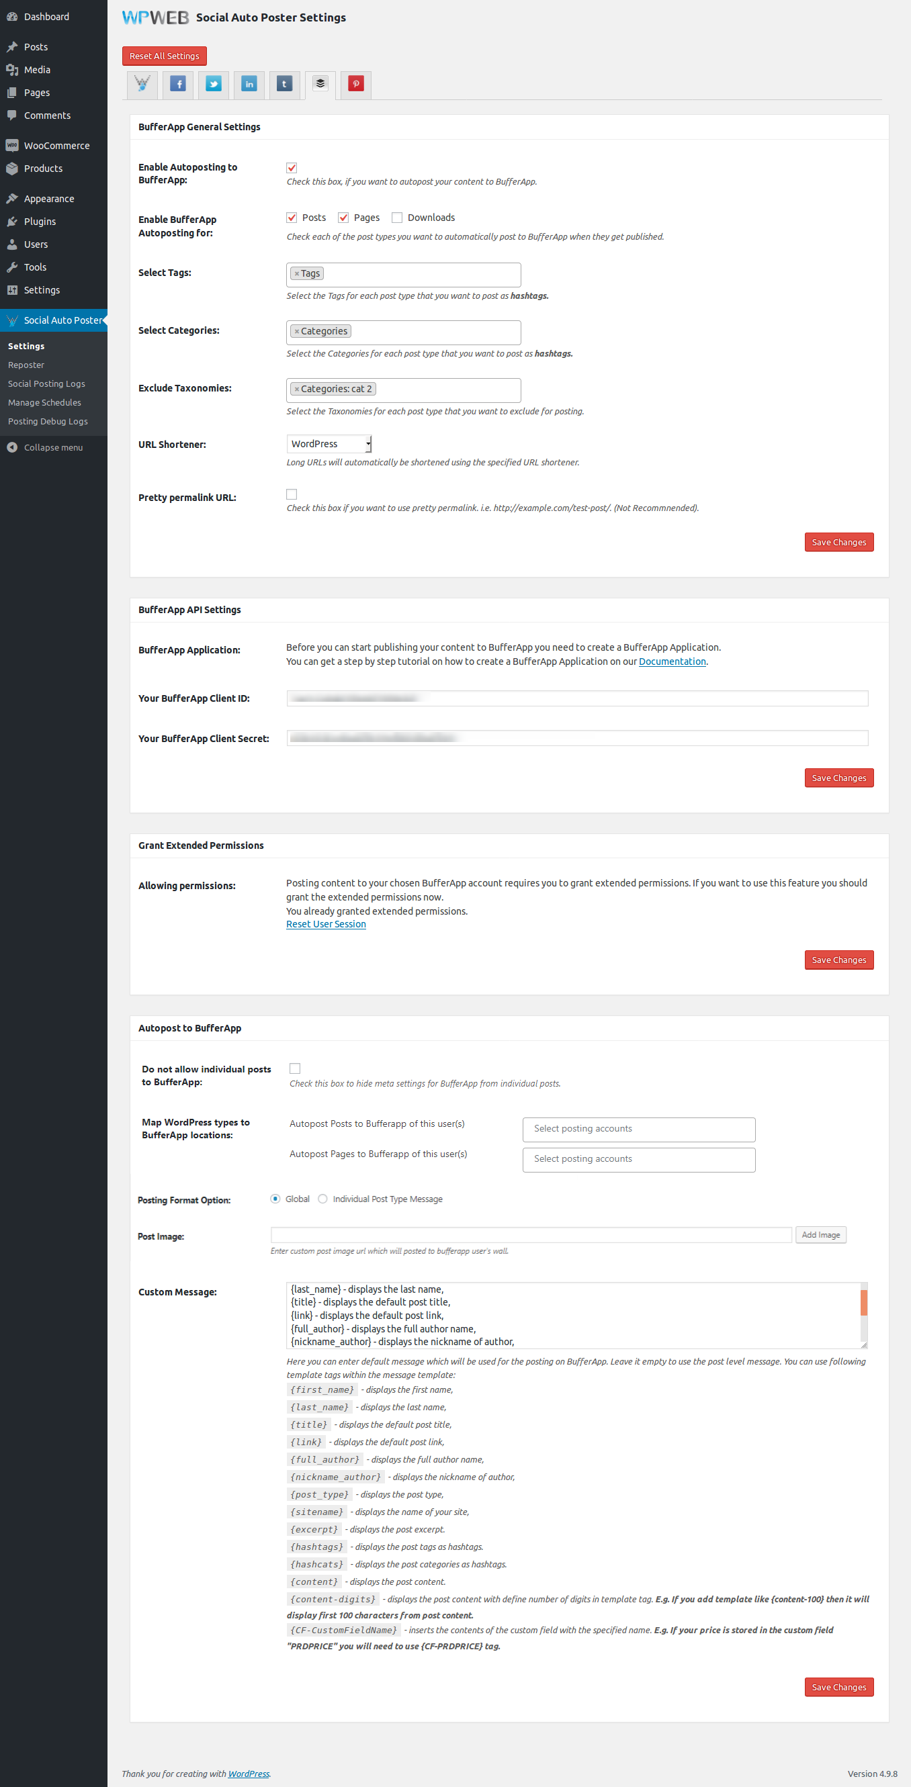The width and height of the screenshot is (911, 1787).
Task: Open posting accounts selector for Pages
Action: [638, 1159]
